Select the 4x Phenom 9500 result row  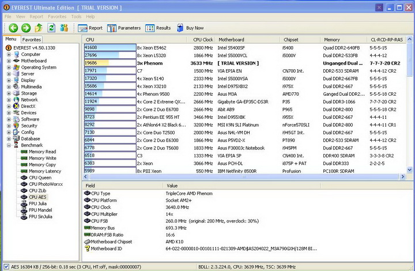point(244,94)
